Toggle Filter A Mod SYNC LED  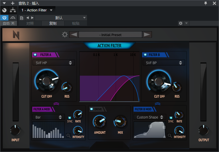tap(69, 118)
